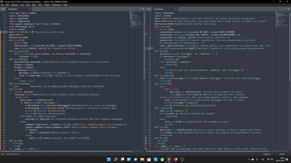Open the Python syntax selector

point(282,154)
